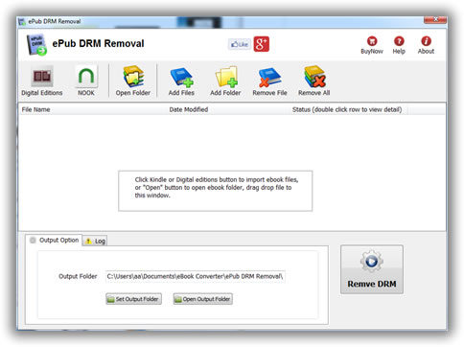Click the ePub DRM Removal logo icon
The width and height of the screenshot is (464, 347).
pos(36,45)
